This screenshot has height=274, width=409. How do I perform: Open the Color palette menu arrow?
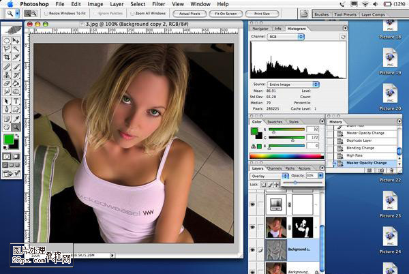(322, 121)
